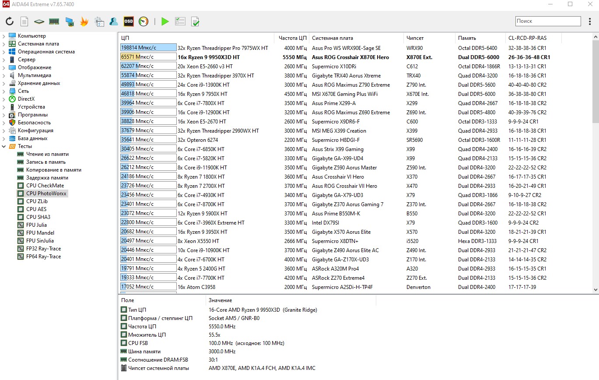Sort by Чипсет column header
The width and height of the screenshot is (599, 380).
(x=429, y=38)
